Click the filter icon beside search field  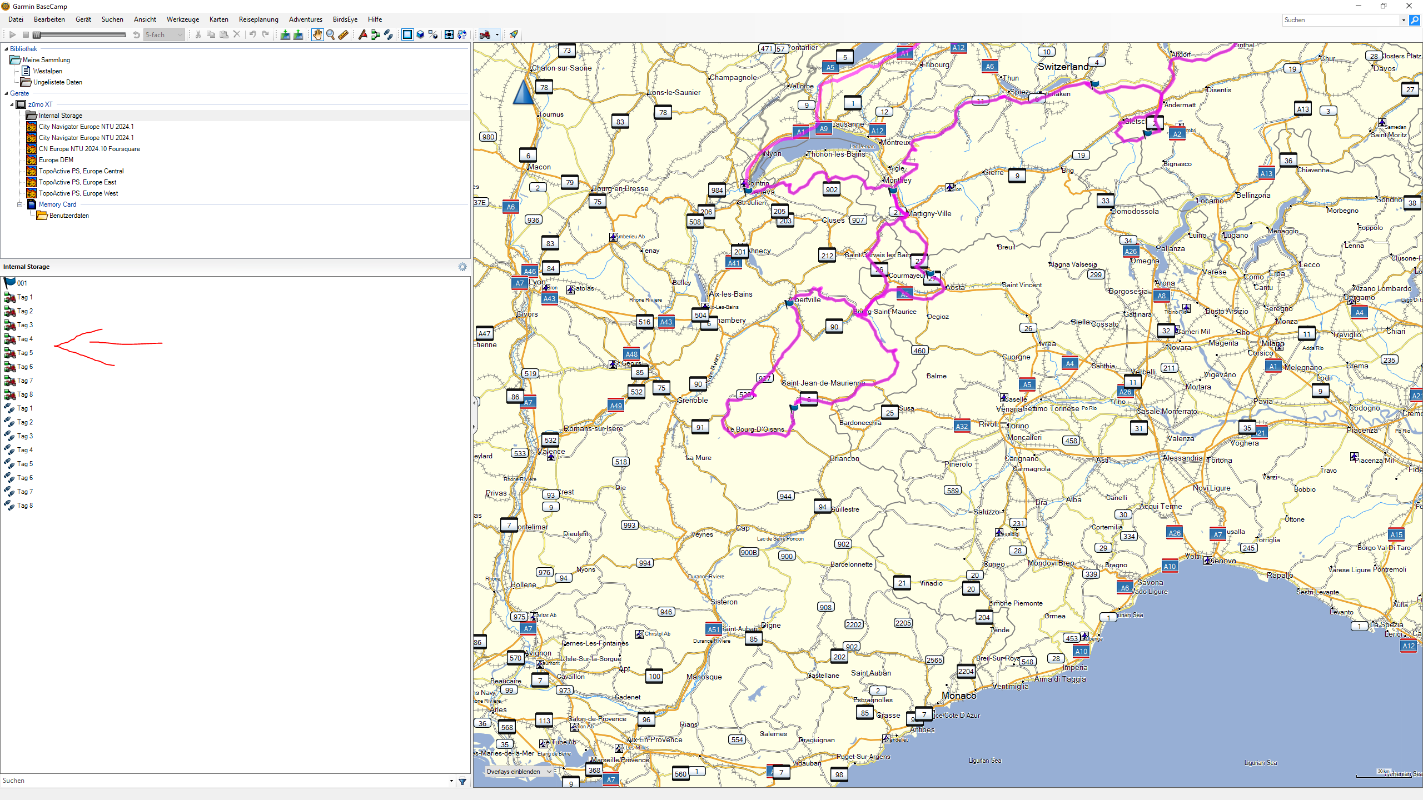coord(462,781)
